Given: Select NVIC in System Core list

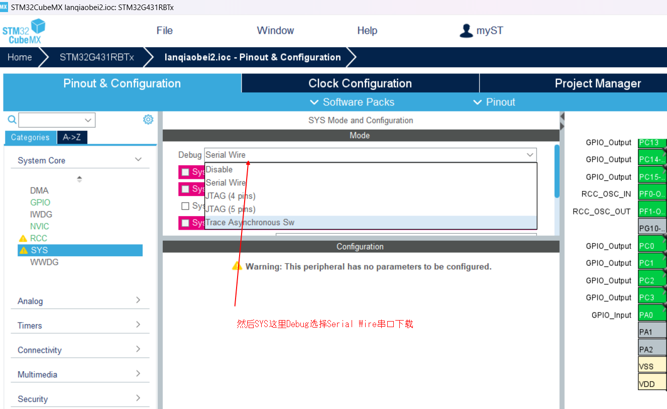Looking at the screenshot, I should (40, 227).
